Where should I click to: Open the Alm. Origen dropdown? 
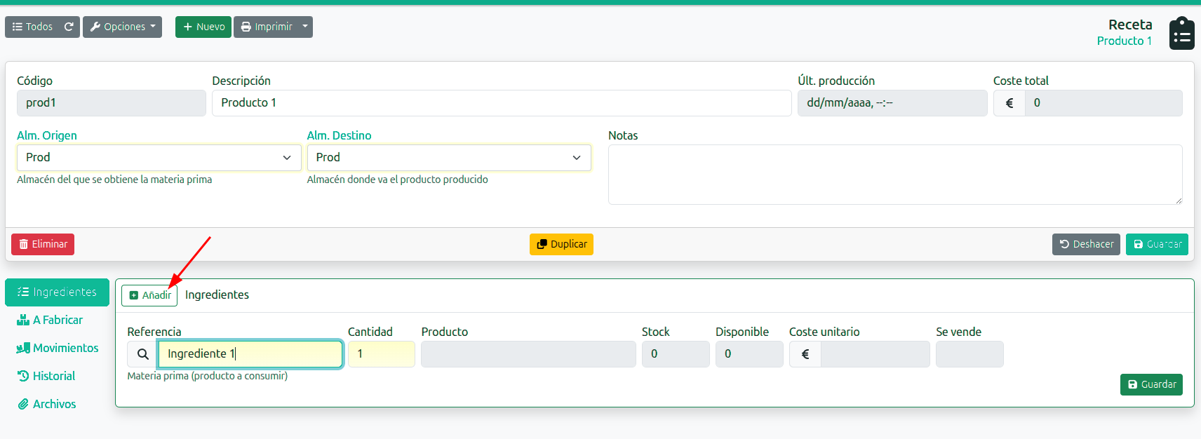(159, 158)
